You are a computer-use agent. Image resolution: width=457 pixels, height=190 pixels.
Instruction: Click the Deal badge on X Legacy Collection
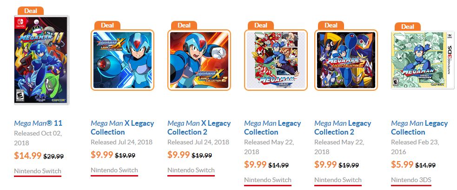[x=107, y=25]
